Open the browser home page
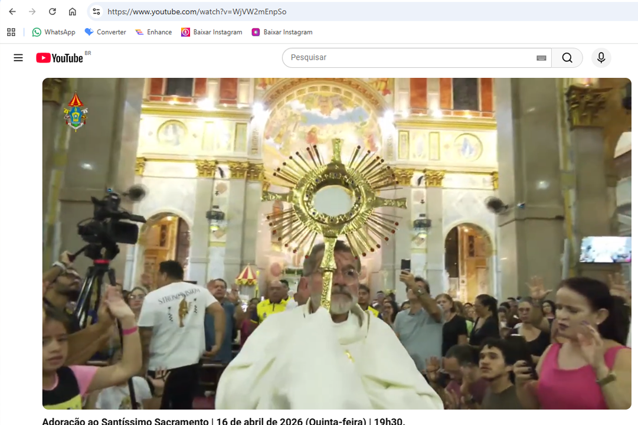638x425 pixels. point(72,12)
